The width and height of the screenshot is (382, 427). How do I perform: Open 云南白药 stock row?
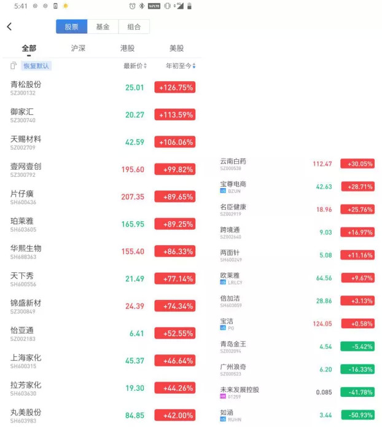point(297,164)
